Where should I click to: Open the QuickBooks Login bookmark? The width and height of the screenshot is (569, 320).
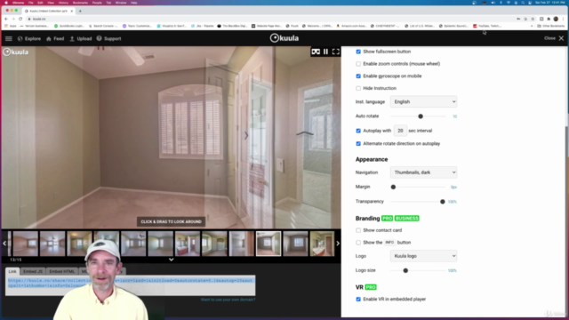[69, 26]
